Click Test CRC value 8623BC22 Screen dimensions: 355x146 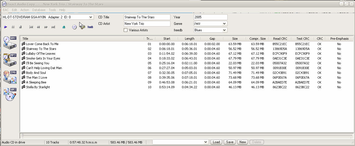(x=302, y=87)
